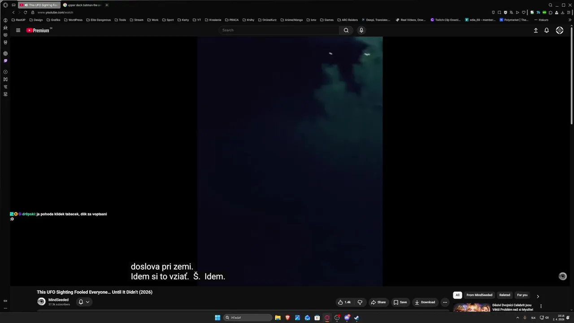
Task: Click the UFO video player area
Action: [x=290, y=161]
